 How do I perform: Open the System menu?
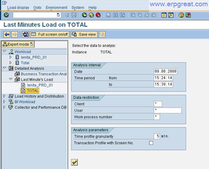coord(78,8)
